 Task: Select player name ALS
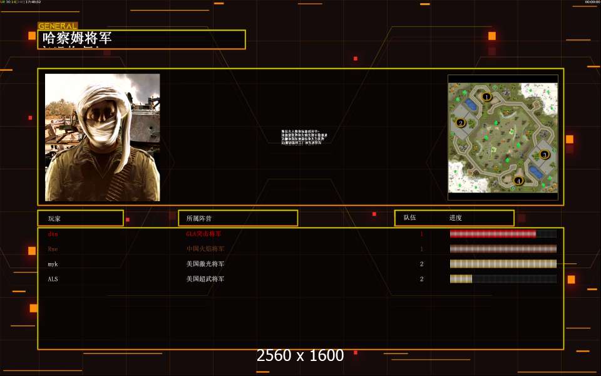point(53,279)
